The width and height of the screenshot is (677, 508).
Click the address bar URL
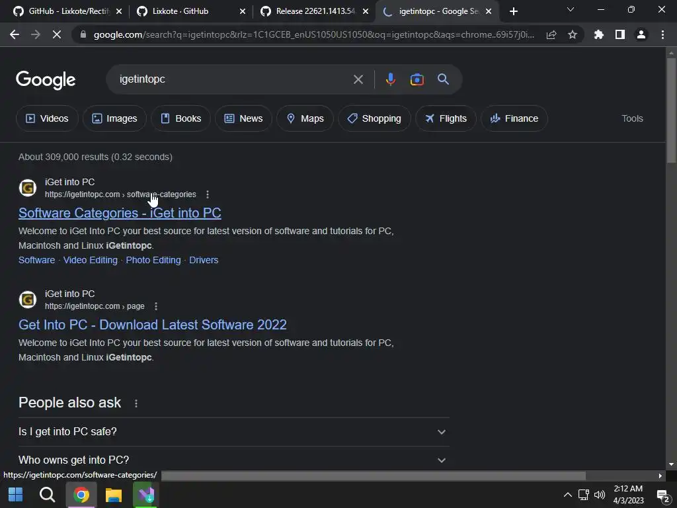pos(314,34)
